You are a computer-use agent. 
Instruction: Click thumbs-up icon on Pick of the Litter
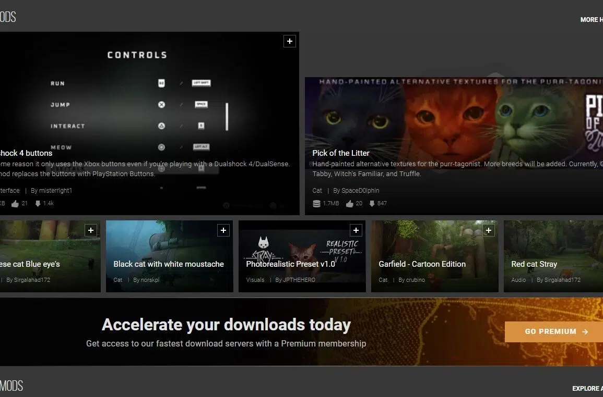(350, 204)
